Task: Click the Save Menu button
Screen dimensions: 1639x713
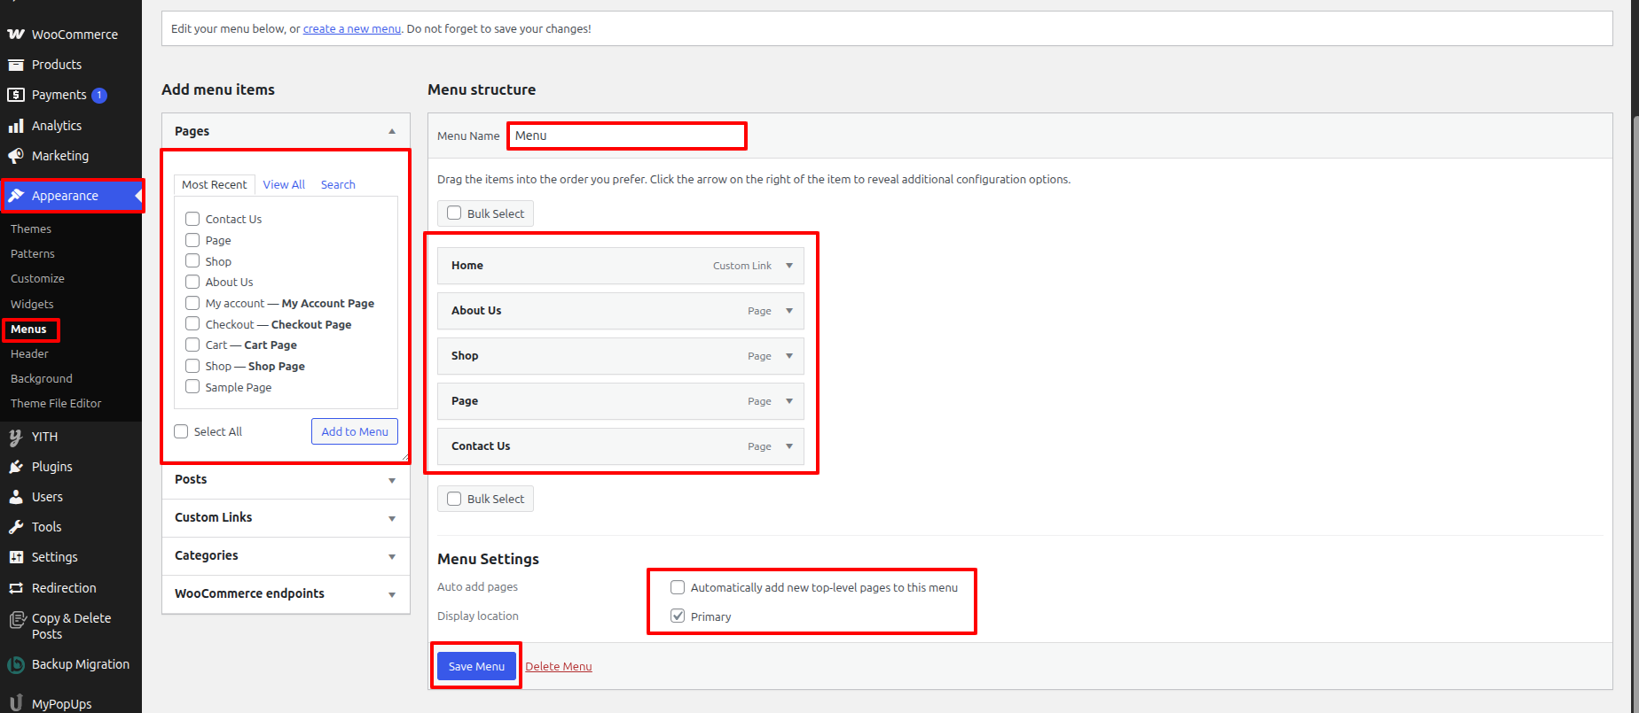Action: pos(476,666)
